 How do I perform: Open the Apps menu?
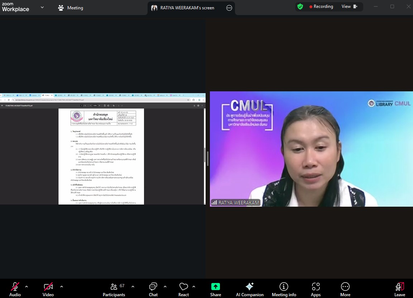tap(316, 289)
